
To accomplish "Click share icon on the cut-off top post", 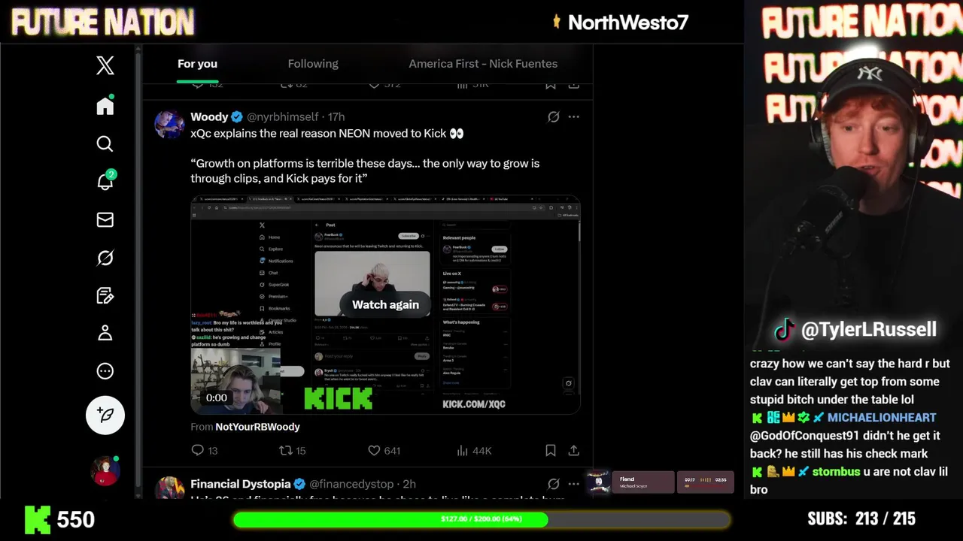I will (573, 85).
